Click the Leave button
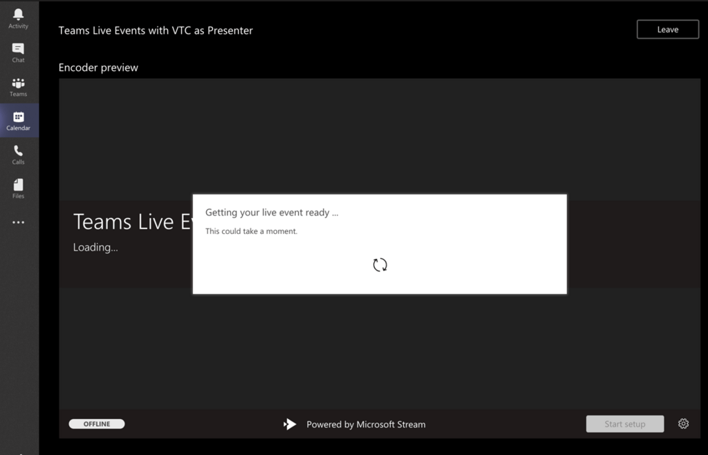Screen dimensions: 708x455 point(667,29)
